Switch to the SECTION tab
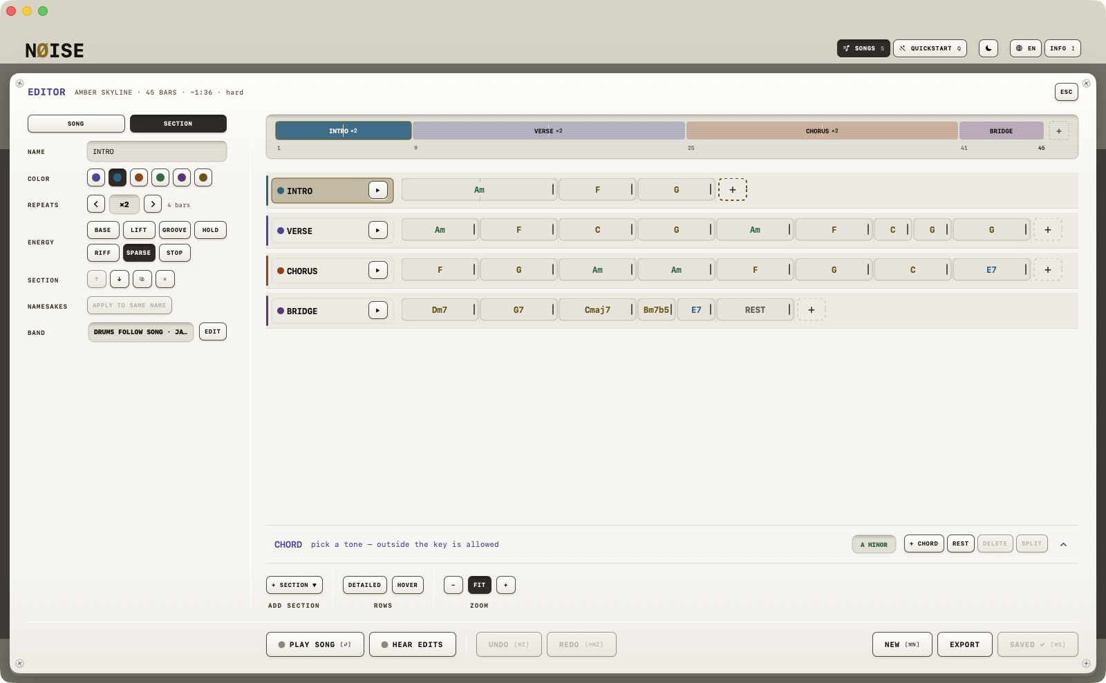This screenshot has height=683, width=1106. (x=178, y=124)
